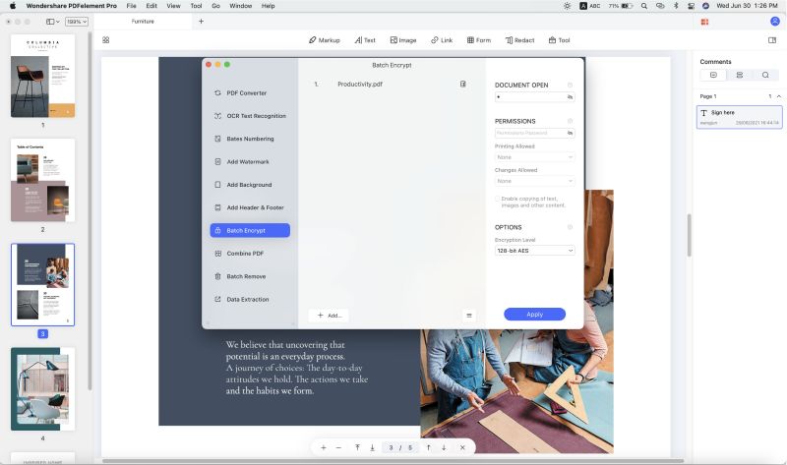The image size is (787, 465).
Task: Go to the first page
Action: click(357, 447)
